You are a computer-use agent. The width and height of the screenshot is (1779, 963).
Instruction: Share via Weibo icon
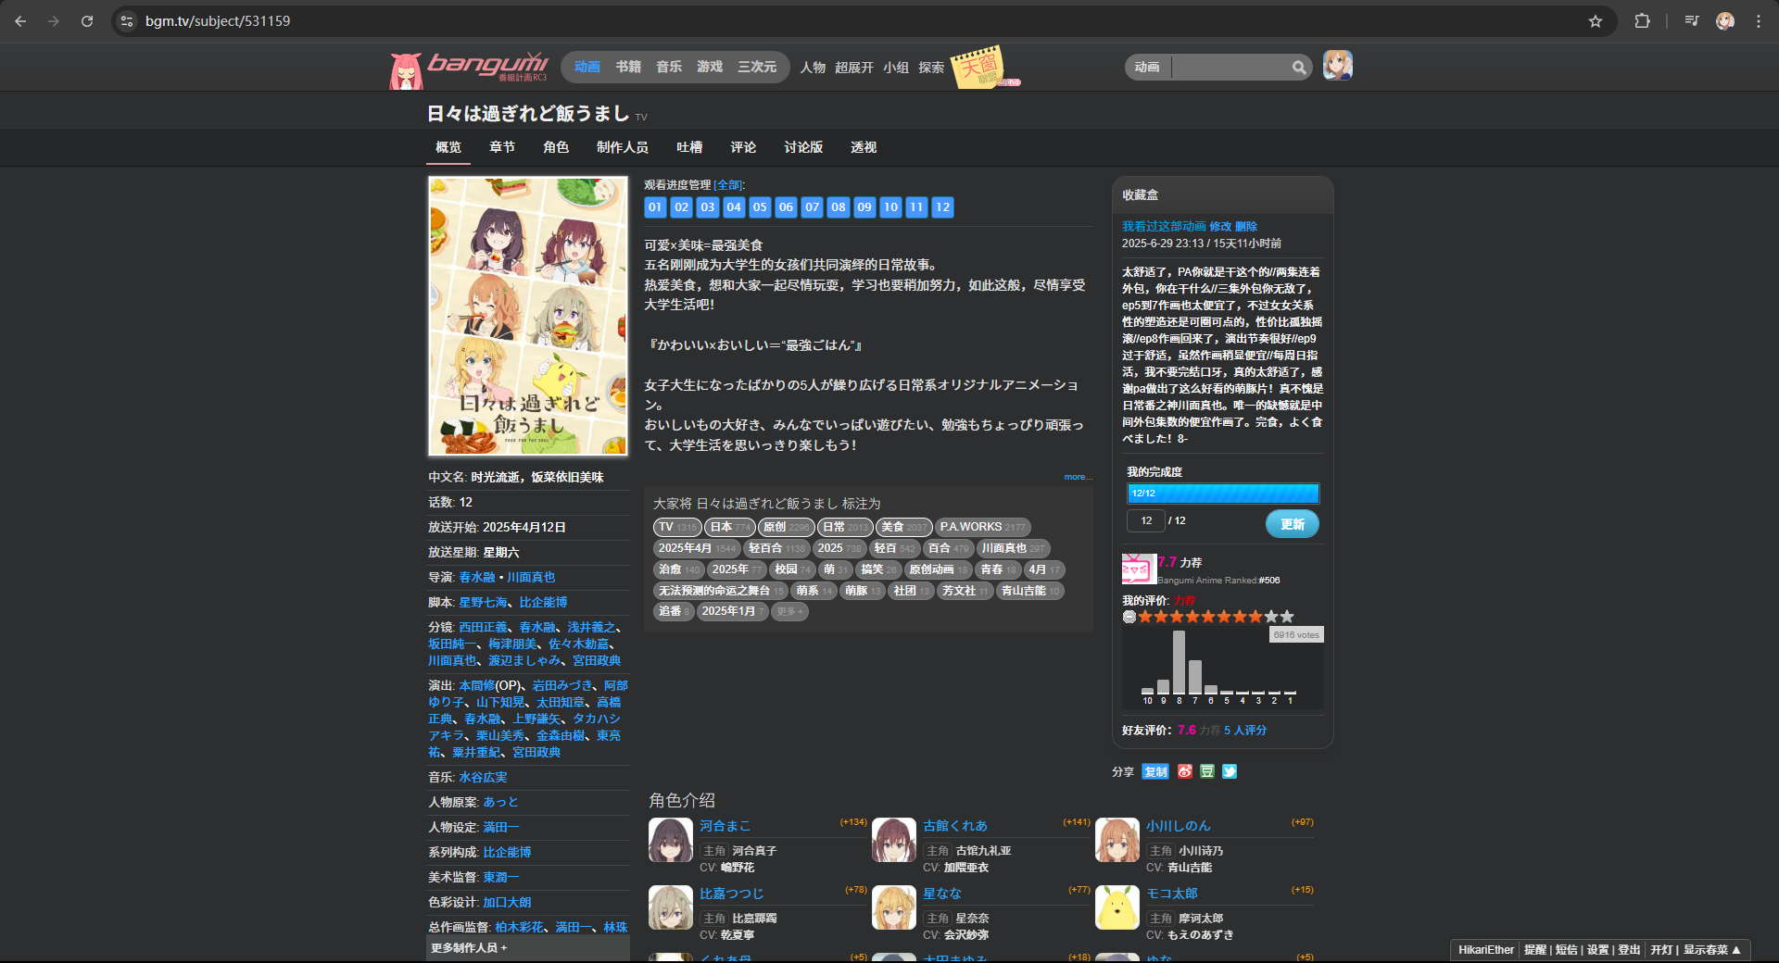pos(1184,771)
